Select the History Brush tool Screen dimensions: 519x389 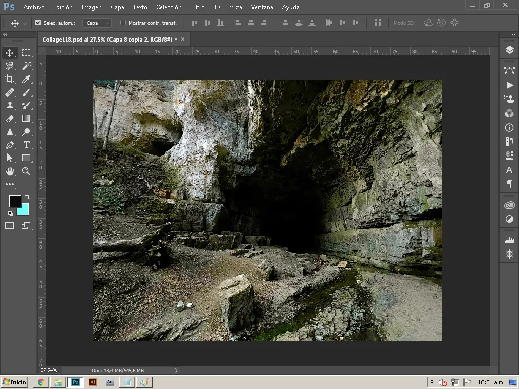coord(26,105)
